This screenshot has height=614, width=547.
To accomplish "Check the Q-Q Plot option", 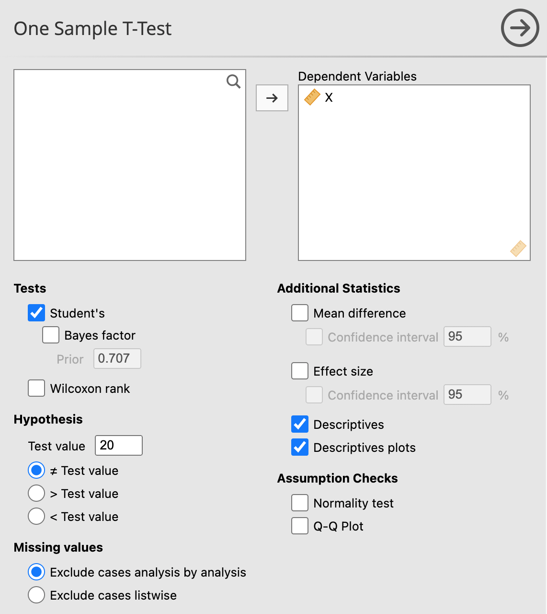I will (300, 526).
